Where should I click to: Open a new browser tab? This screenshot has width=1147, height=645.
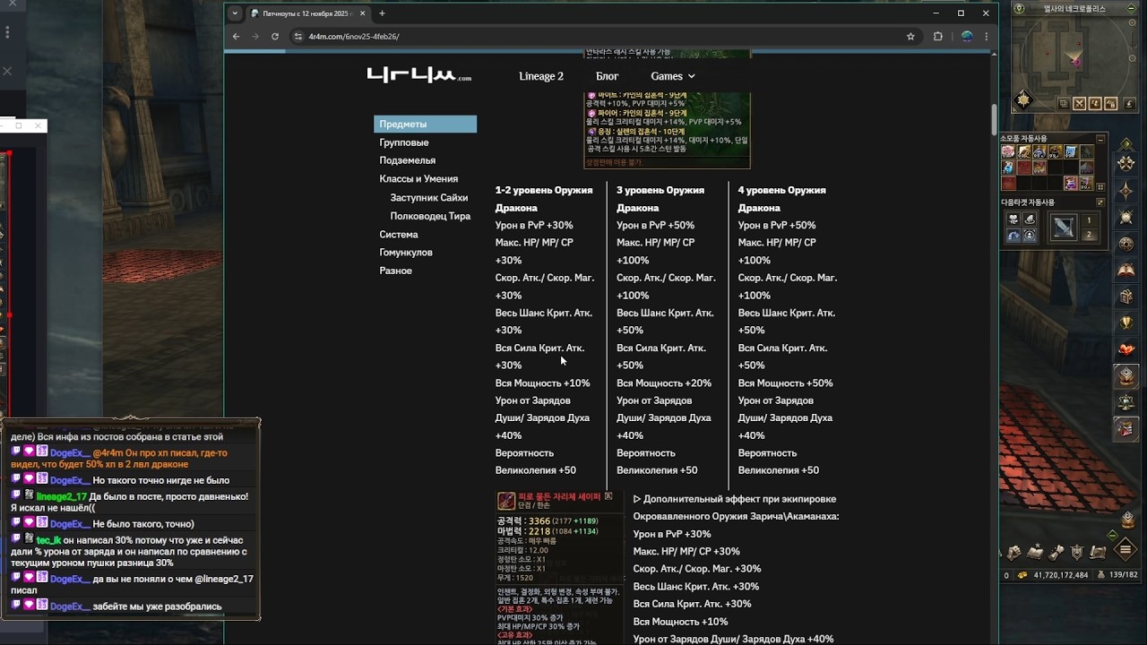click(x=382, y=13)
